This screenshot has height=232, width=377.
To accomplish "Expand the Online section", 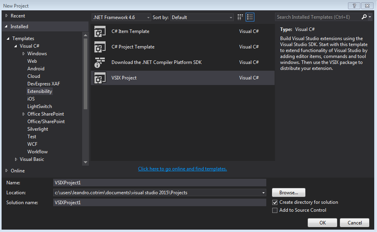I will point(6,170).
